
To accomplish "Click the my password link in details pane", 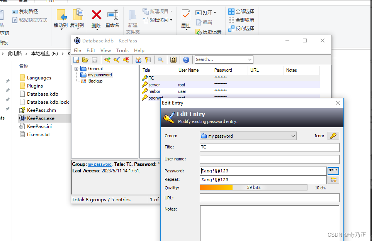I will point(100,164).
